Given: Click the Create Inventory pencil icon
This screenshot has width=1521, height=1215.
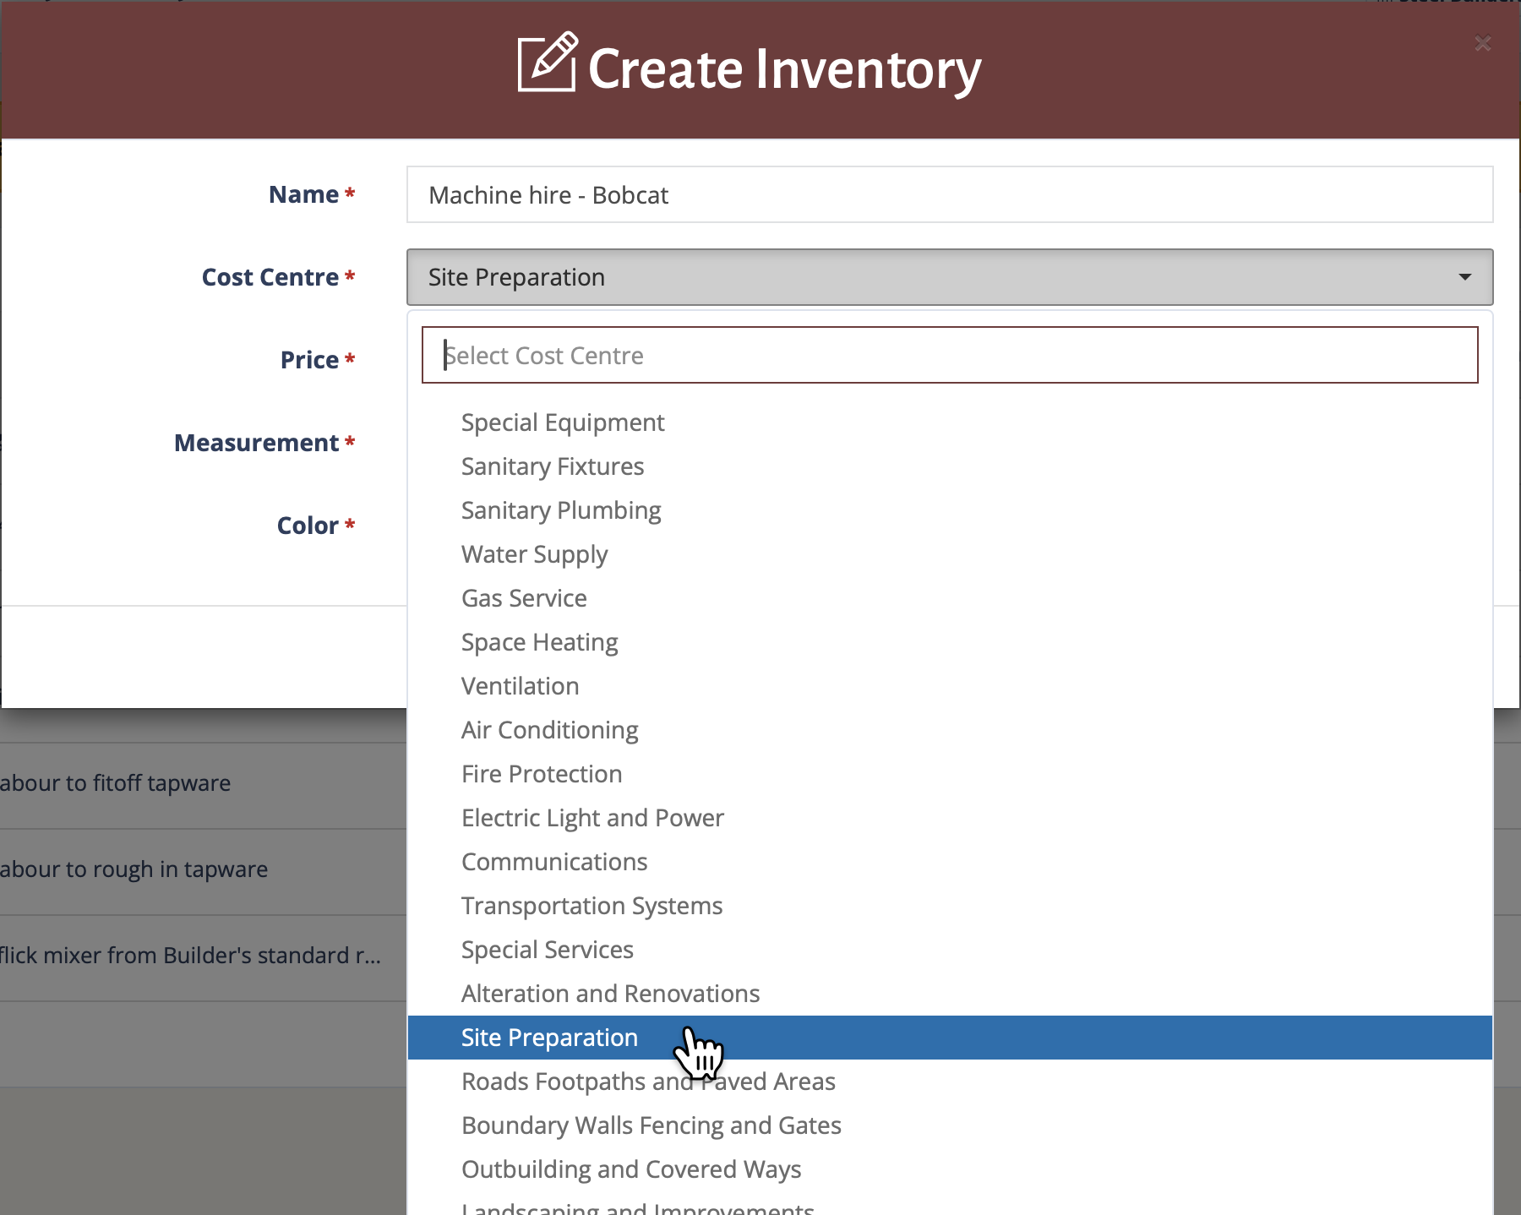Looking at the screenshot, I should (x=547, y=63).
